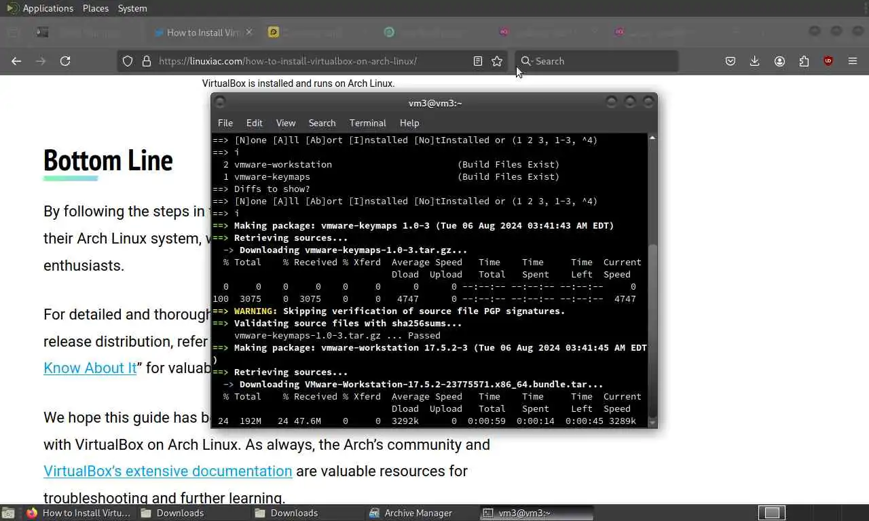Maximize the vm3@vm3 terminal window
The image size is (869, 521).
[630, 102]
